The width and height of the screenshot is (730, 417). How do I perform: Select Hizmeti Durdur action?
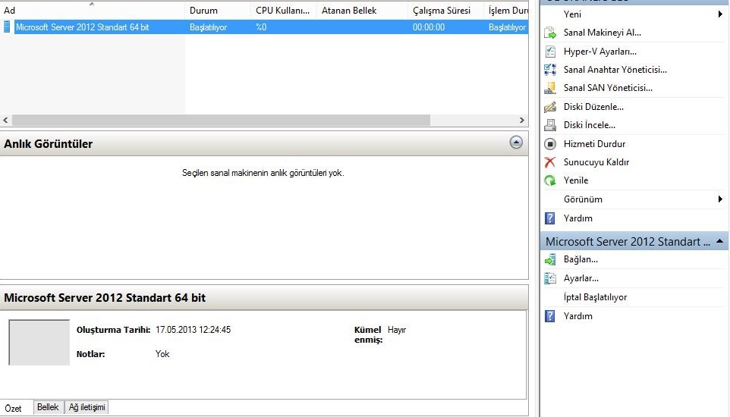pos(594,144)
